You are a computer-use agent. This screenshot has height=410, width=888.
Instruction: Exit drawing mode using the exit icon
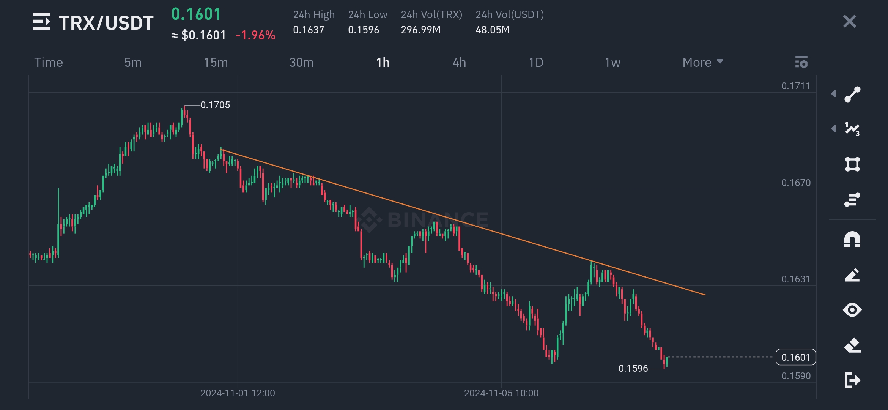click(x=852, y=380)
